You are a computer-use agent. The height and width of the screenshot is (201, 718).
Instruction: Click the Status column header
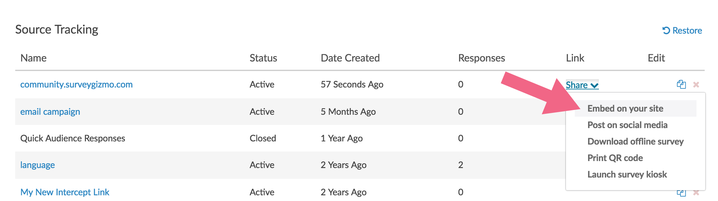click(263, 58)
